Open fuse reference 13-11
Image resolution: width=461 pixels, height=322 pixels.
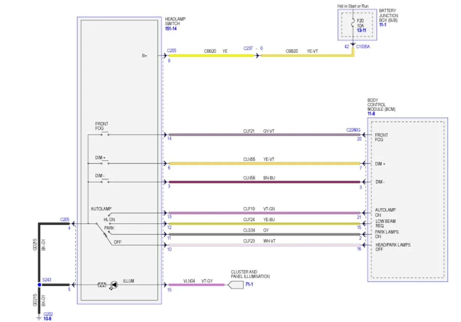tap(361, 30)
